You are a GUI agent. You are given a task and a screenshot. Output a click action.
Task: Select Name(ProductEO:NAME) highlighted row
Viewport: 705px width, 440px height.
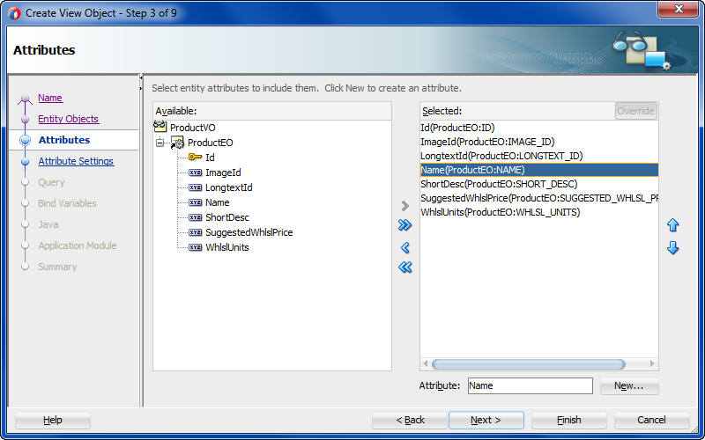point(539,170)
